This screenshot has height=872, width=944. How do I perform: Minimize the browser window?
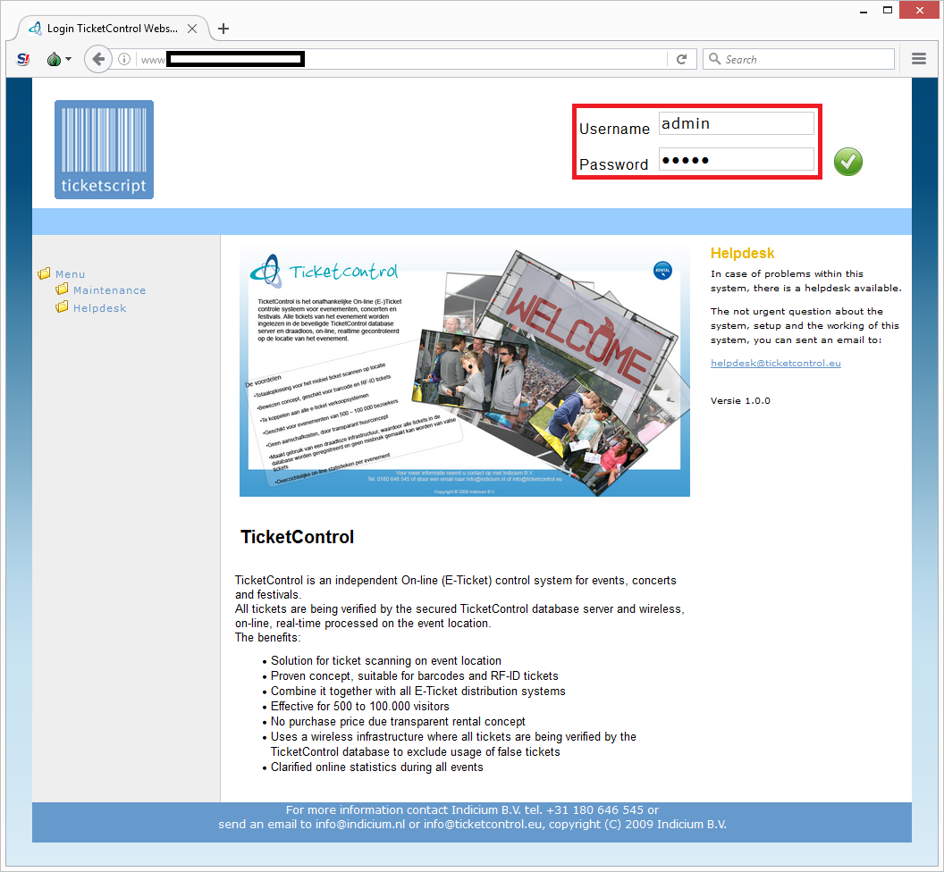(x=864, y=11)
